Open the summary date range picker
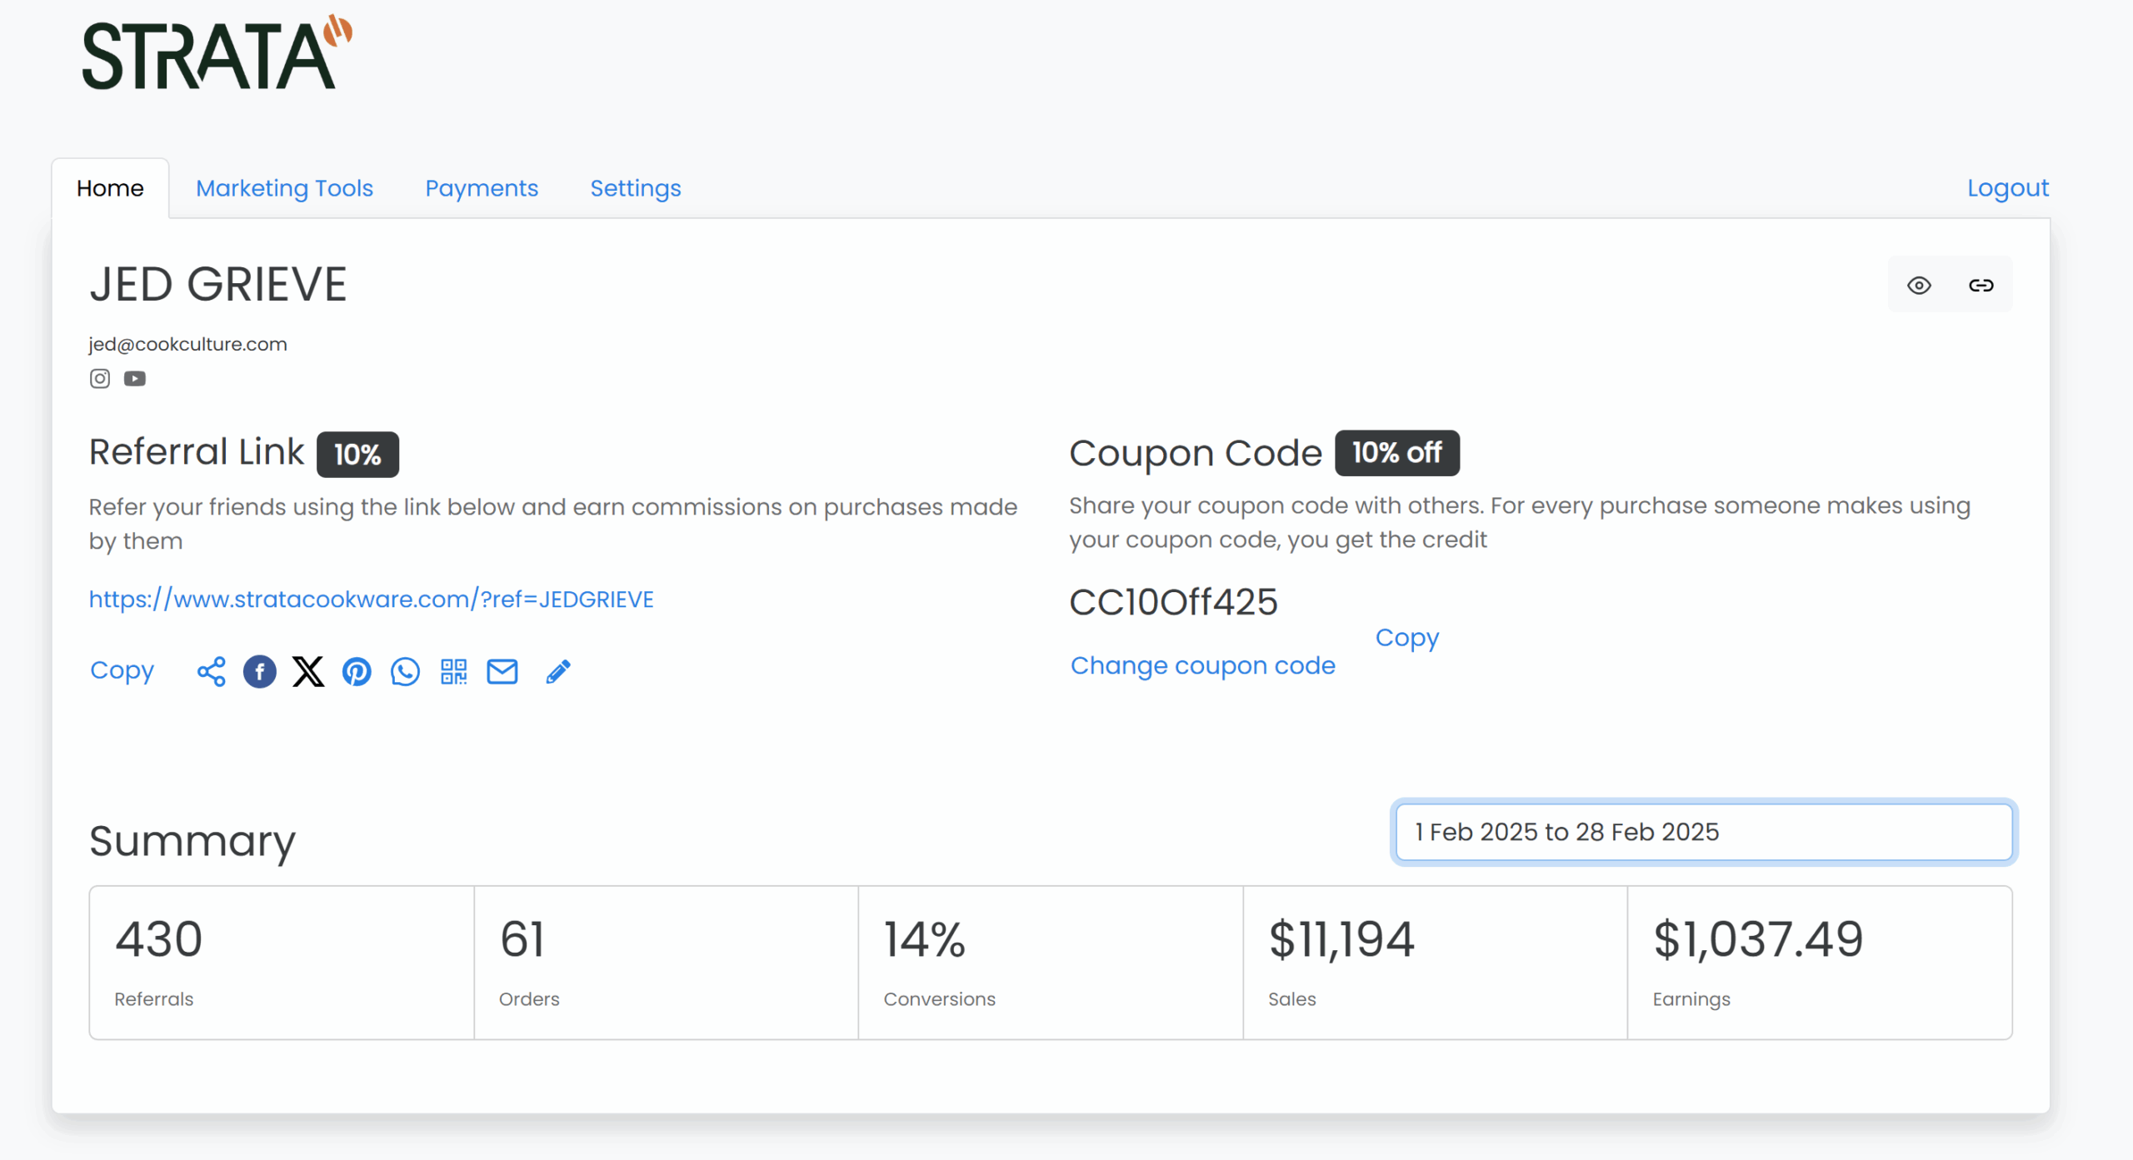2133x1160 pixels. coord(1704,832)
